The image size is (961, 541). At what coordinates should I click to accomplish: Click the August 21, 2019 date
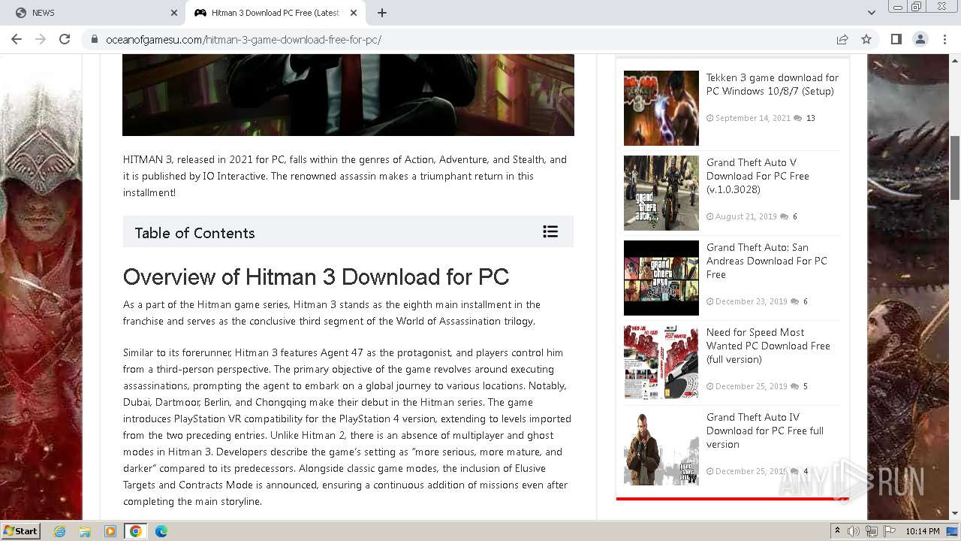[x=746, y=216]
